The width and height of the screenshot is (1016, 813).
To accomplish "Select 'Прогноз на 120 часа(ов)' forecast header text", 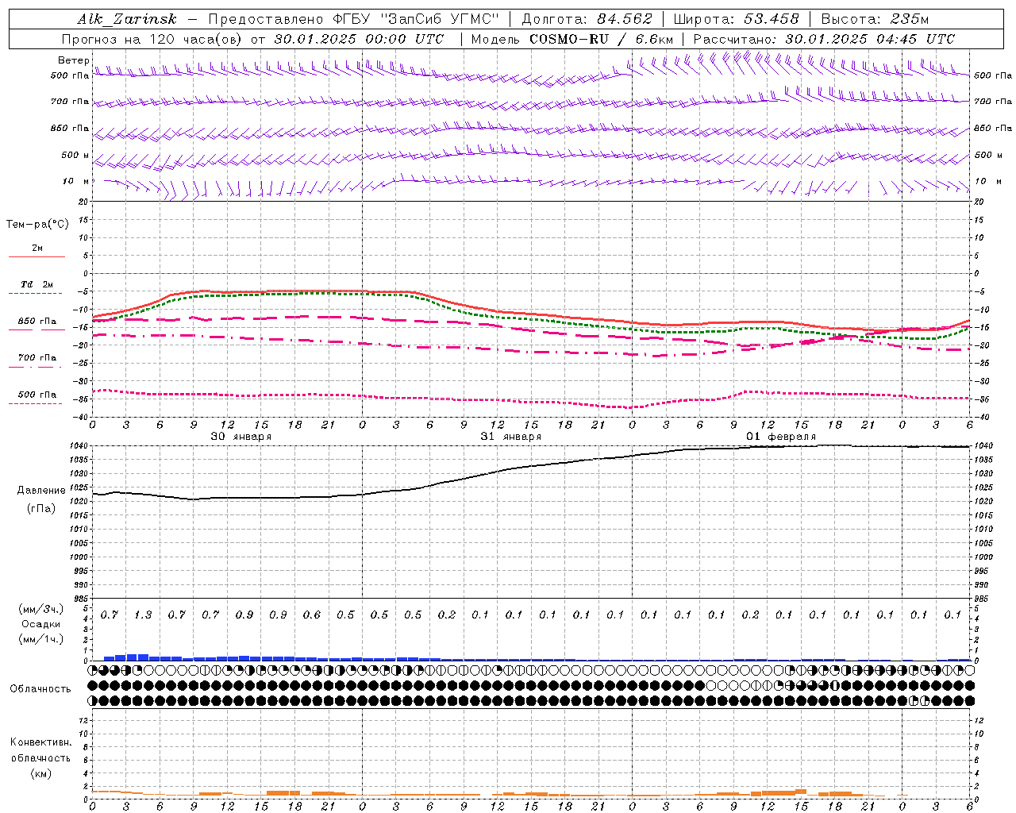I will point(153,39).
